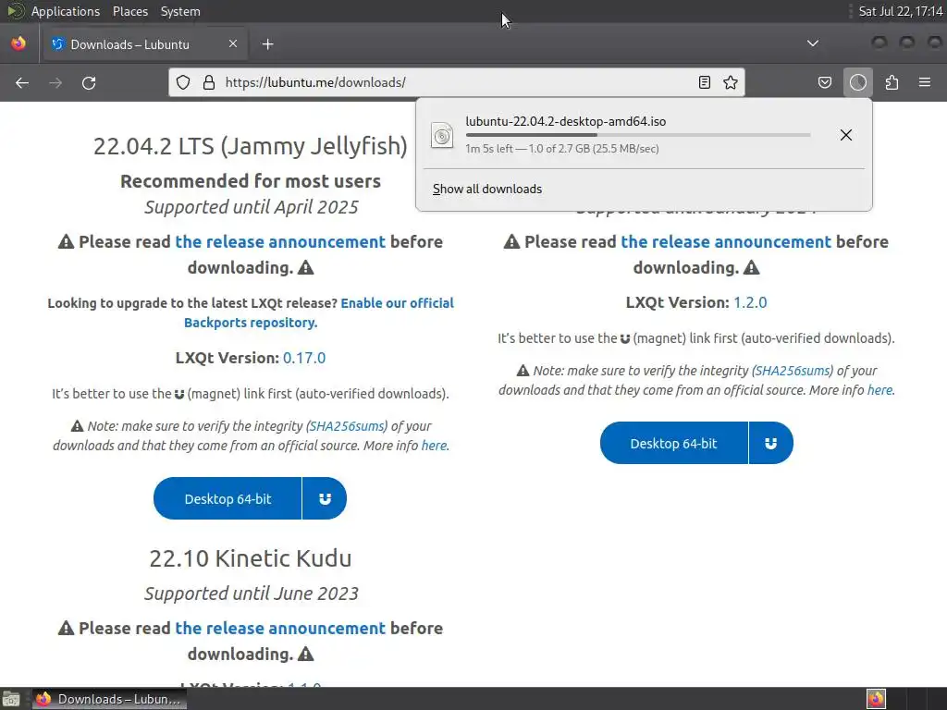Screen dimensions: 947x710
Task: Open the Places menu
Action: [129, 11]
